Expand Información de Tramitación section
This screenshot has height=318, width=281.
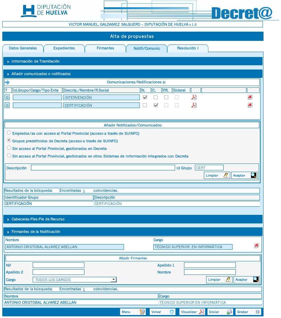coord(133,61)
